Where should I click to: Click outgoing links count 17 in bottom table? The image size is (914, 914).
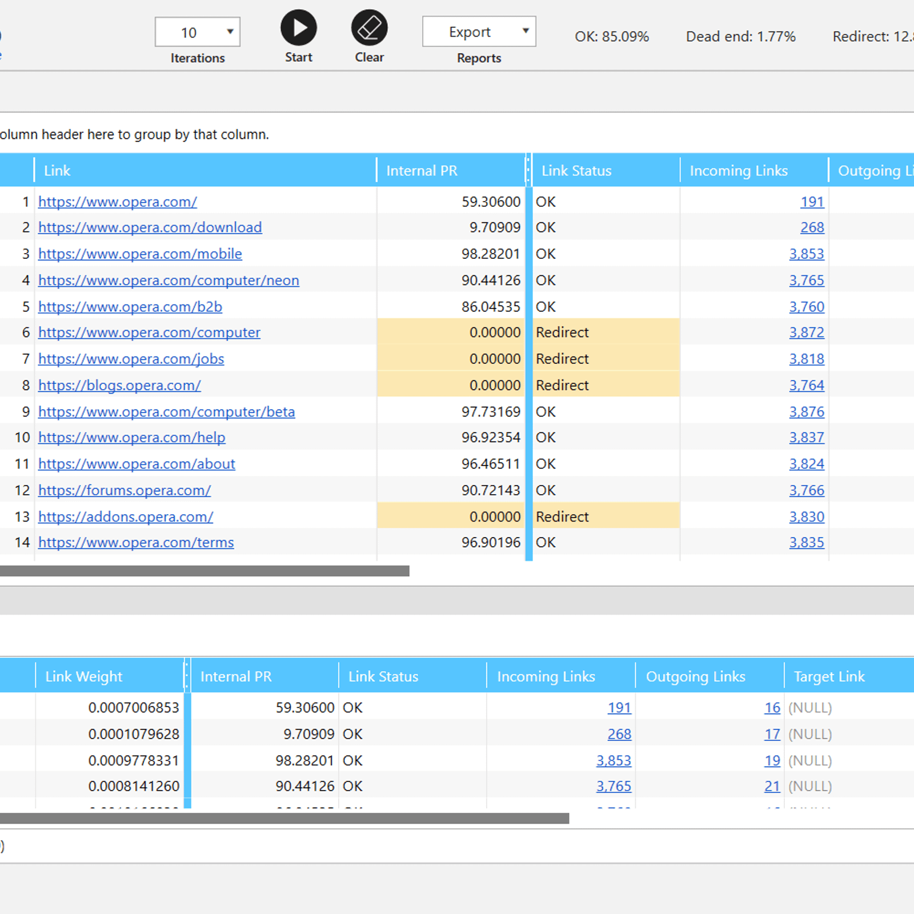pos(772,734)
